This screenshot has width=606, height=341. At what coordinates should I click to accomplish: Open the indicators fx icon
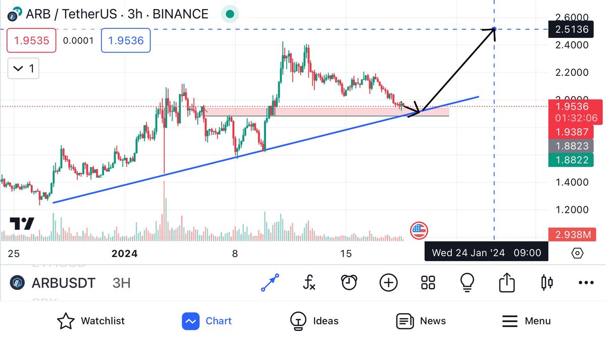(309, 283)
